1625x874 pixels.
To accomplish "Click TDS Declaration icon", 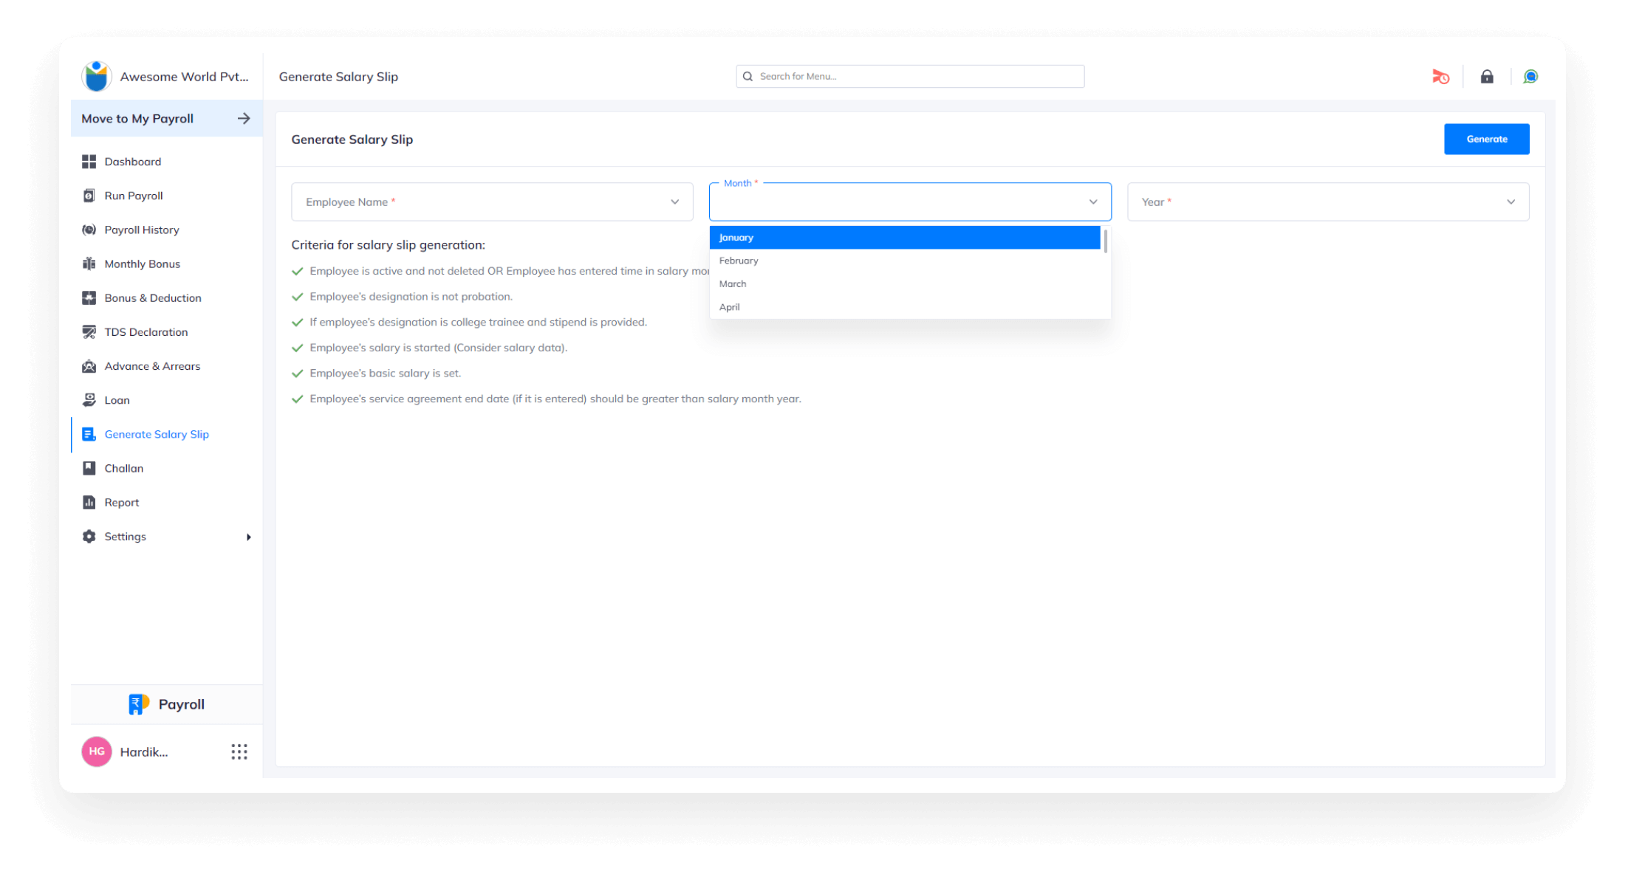I will [89, 331].
